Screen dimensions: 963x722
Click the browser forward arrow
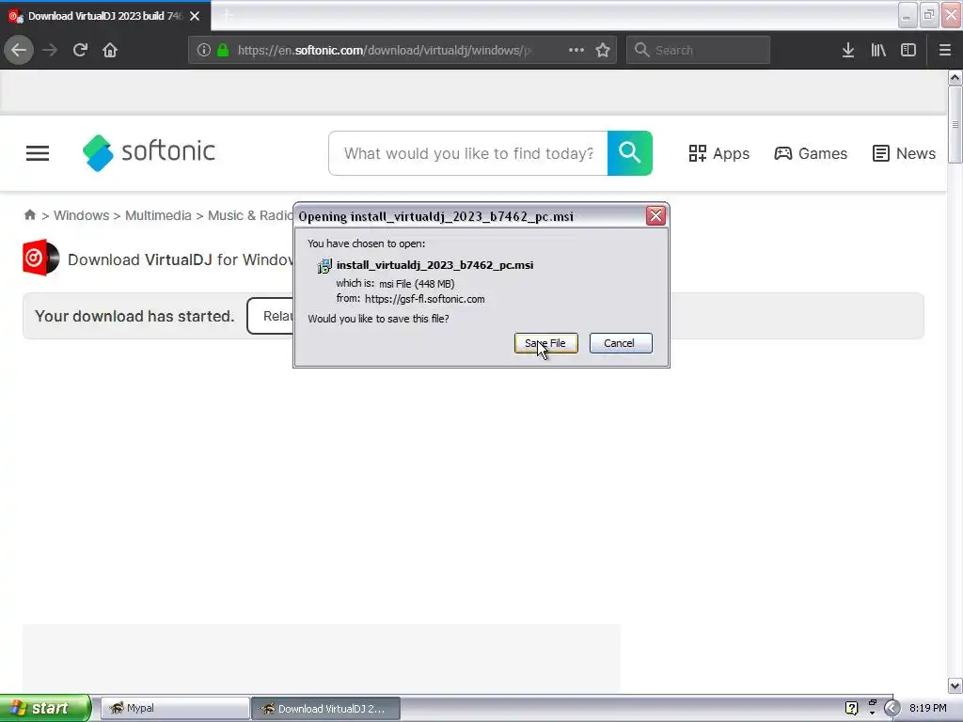point(50,50)
